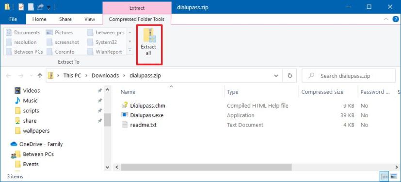
Task: Switch to the Home ribbon tab
Action: pos(39,19)
